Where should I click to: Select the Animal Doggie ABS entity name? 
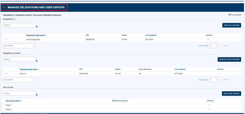coord(33,40)
